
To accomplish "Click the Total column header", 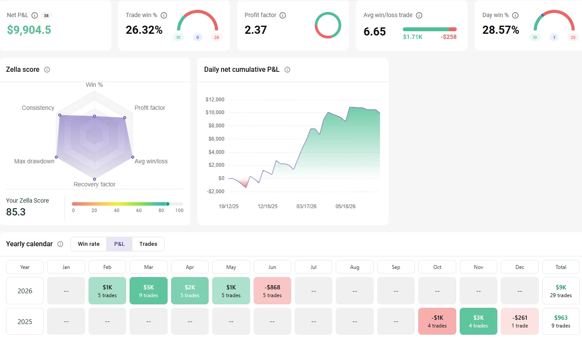I will tap(561, 267).
